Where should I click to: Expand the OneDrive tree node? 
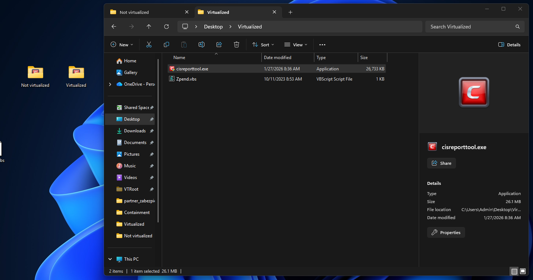click(110, 84)
